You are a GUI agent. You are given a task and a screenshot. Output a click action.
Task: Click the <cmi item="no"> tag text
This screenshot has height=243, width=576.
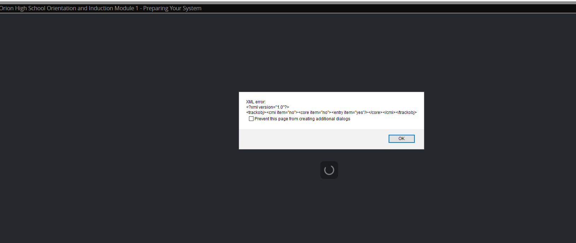click(x=282, y=113)
